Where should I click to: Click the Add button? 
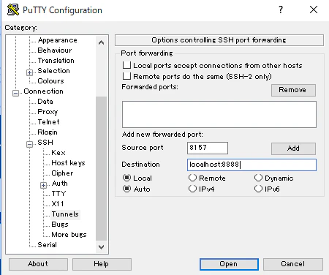(x=293, y=148)
